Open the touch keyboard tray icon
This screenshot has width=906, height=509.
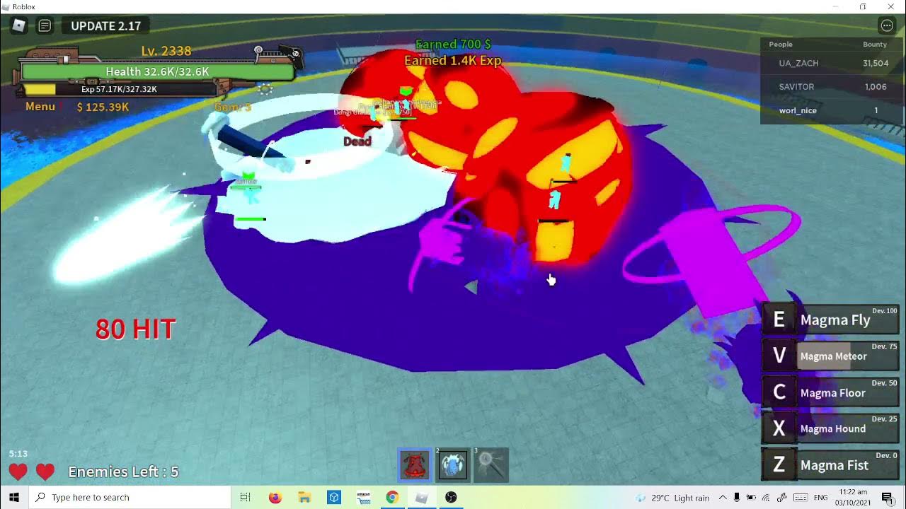[801, 497]
